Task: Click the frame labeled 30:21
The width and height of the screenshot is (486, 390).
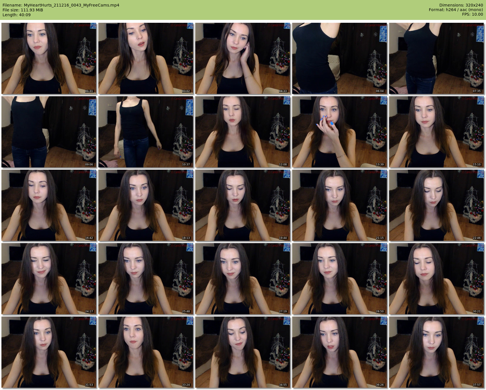Action: pyautogui.click(x=437, y=279)
